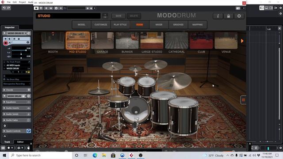Open the Cubase File menu
This screenshot has width=283, height=159.
click(9, 2)
